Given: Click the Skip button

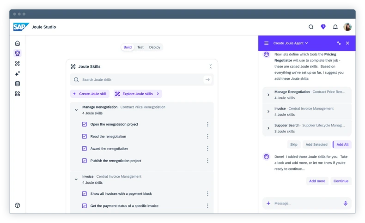Looking at the screenshot, I should point(294,145).
